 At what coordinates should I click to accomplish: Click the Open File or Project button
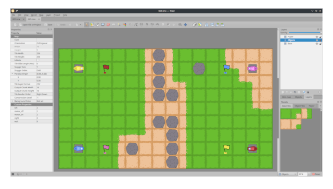tap(30, 25)
